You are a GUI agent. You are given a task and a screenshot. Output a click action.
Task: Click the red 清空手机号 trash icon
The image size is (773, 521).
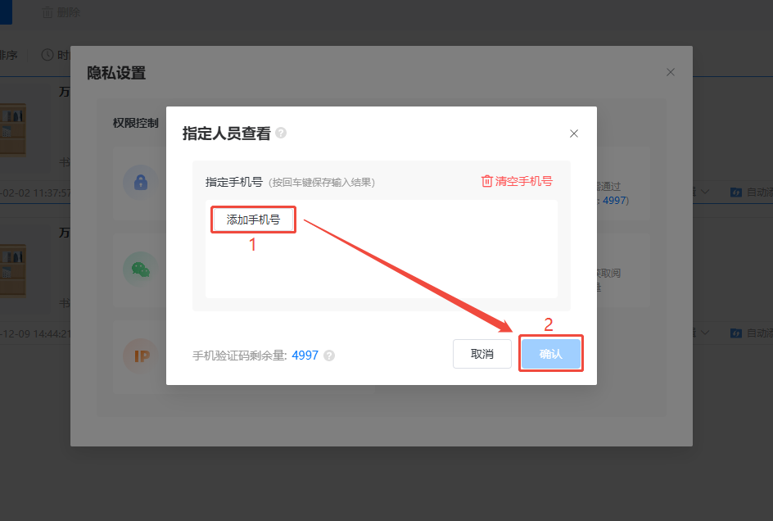click(x=487, y=181)
